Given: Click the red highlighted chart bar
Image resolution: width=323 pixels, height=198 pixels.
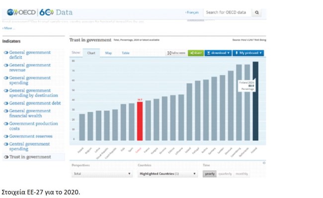Looking at the screenshot, I should (140, 121).
